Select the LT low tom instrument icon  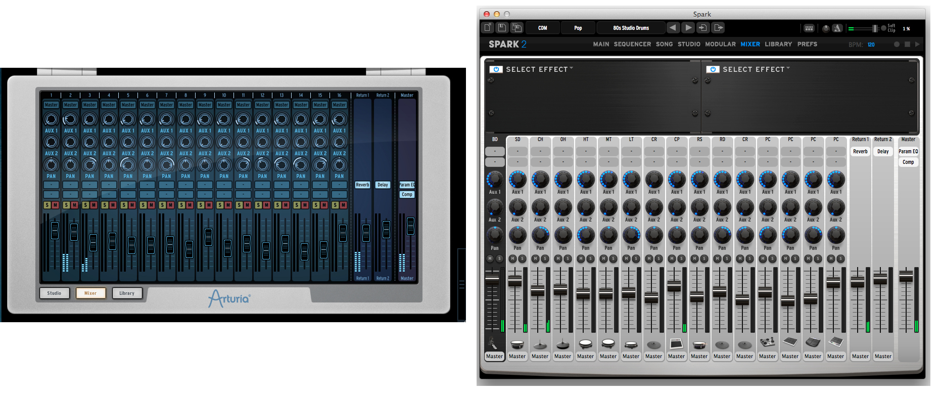(x=631, y=345)
